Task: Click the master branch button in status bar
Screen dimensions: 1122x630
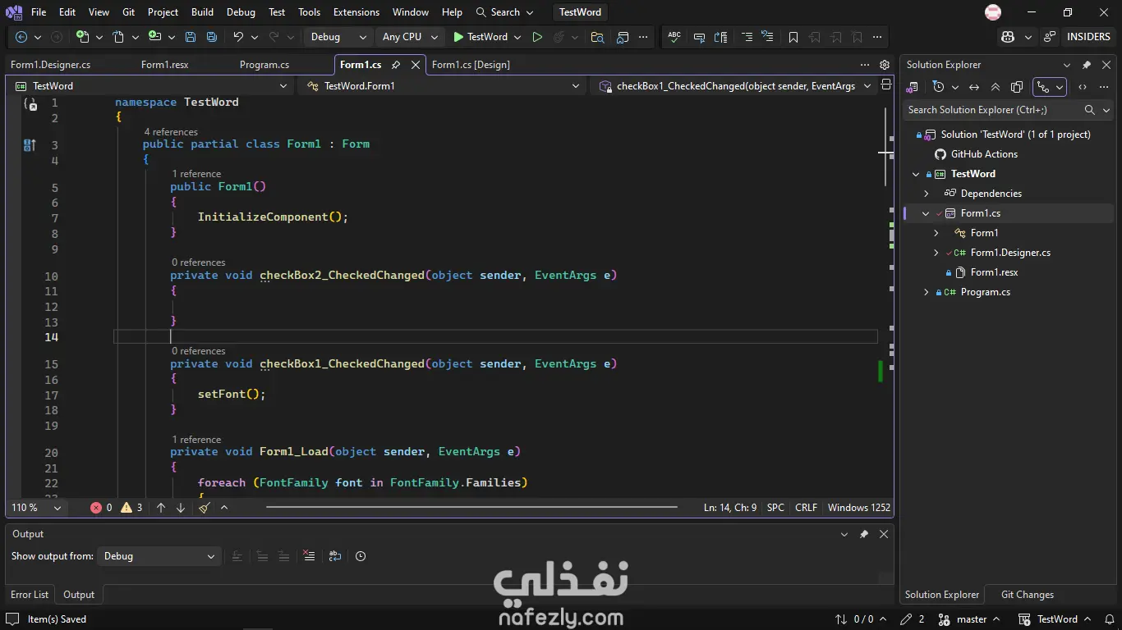Action: [x=972, y=619]
